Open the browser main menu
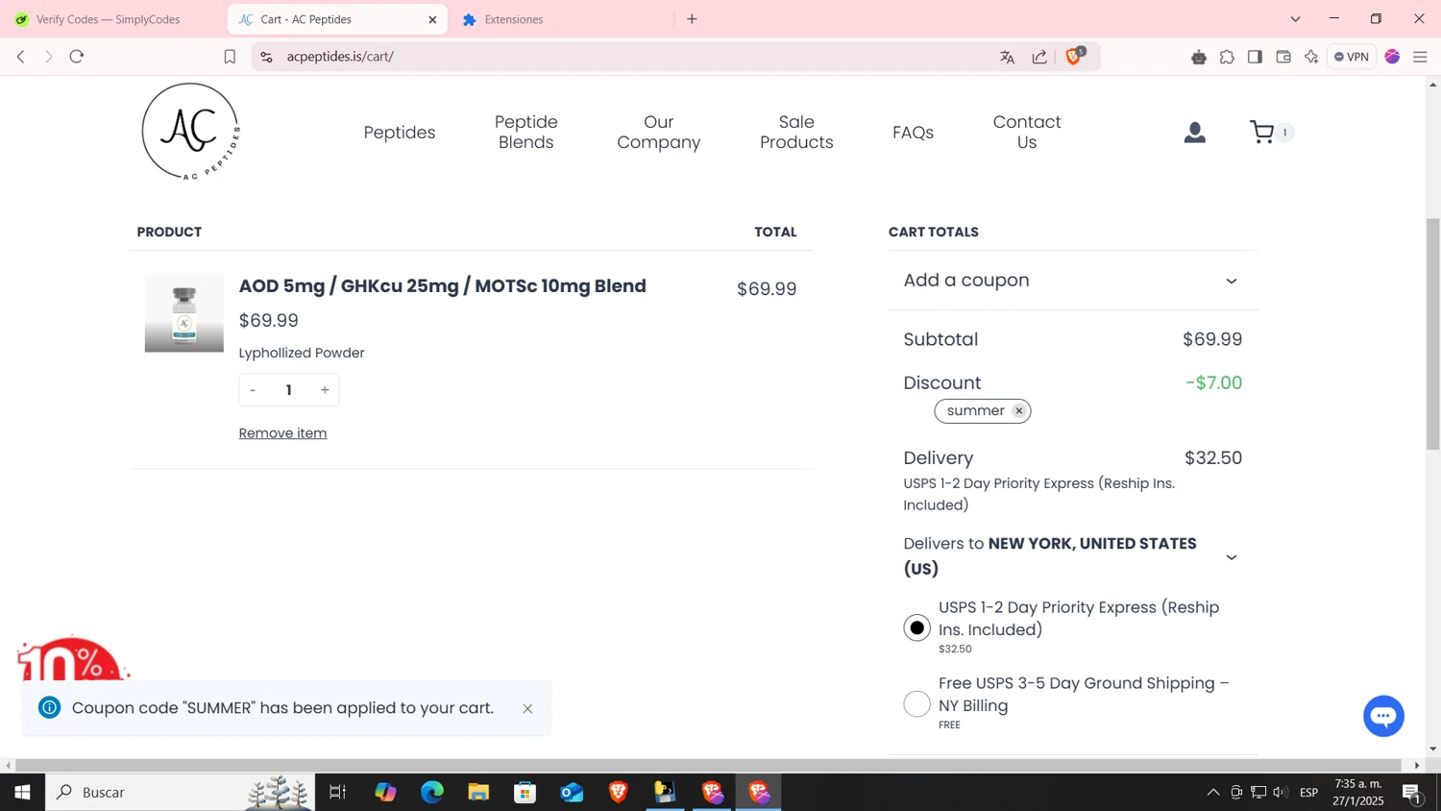 click(1421, 57)
